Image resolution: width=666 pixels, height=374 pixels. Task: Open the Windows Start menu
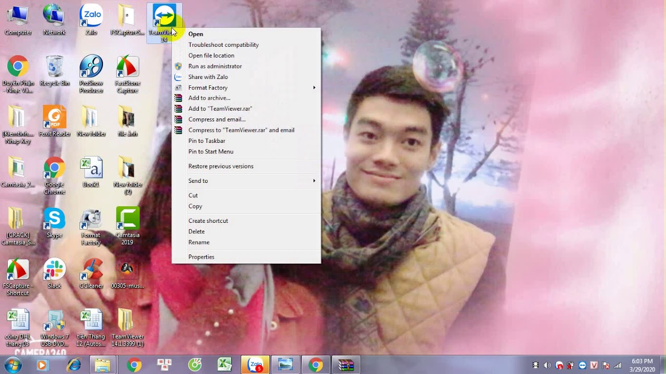(12, 365)
